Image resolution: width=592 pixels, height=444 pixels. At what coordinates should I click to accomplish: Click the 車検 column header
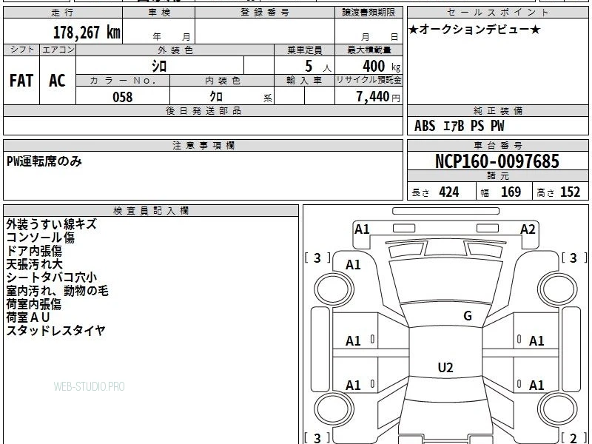[x=158, y=13]
